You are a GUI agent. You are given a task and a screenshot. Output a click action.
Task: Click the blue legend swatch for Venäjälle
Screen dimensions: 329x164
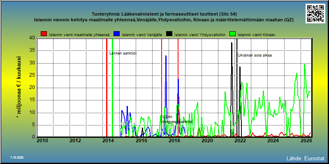click(x=117, y=34)
